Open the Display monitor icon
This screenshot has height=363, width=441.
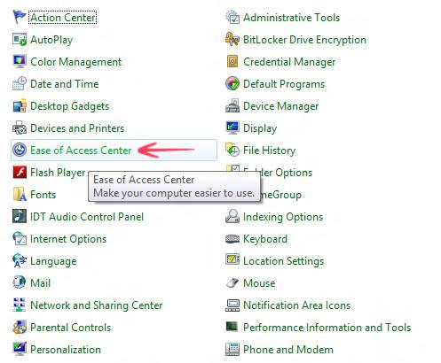click(x=232, y=127)
